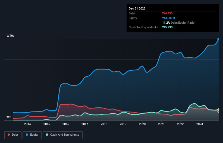This screenshot has height=143, width=223.
Task: Click the 2017 x-axis label
Action: (85, 124)
